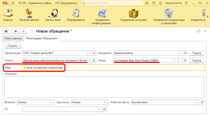The image size is (210, 116).
Task: Expand the Влияние dropdown
Action: point(52,102)
